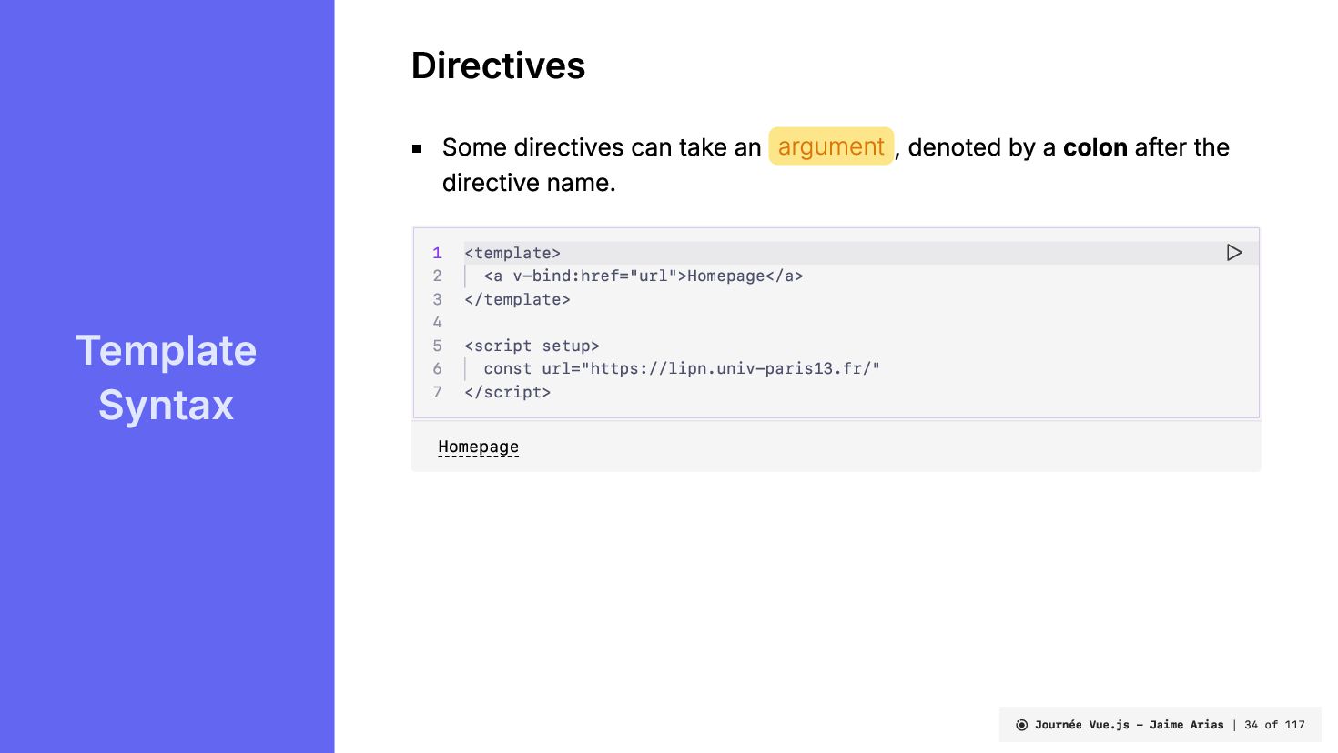Click the Slidev logo icon in footer
This screenshot has width=1338, height=753.
(x=1021, y=725)
